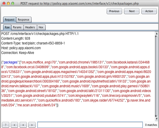159x128 pixels.
Task: Click the com.google.android.apps.books entry
Action: tap(80, 67)
